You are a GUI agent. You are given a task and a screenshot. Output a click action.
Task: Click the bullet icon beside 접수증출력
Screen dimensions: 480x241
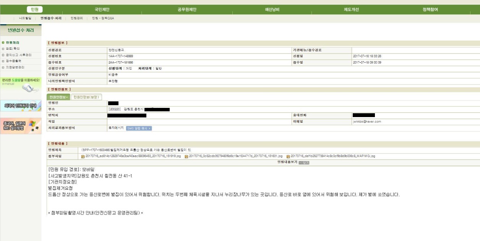[3, 61]
